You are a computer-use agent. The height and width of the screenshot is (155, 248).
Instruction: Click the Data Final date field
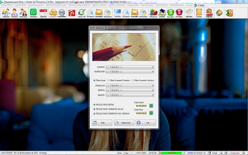pos(141,113)
